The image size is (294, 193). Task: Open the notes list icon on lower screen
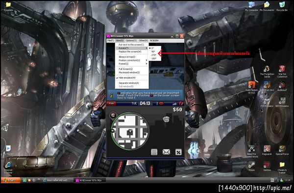point(154,152)
